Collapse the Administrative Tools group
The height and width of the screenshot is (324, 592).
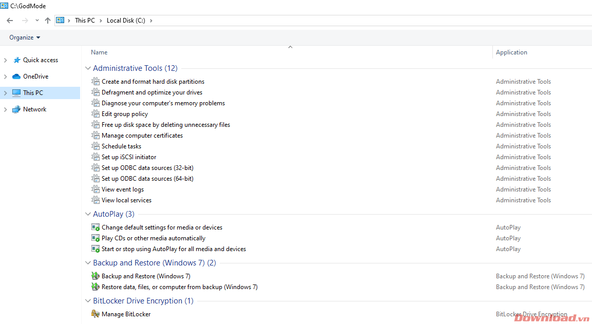[88, 68]
